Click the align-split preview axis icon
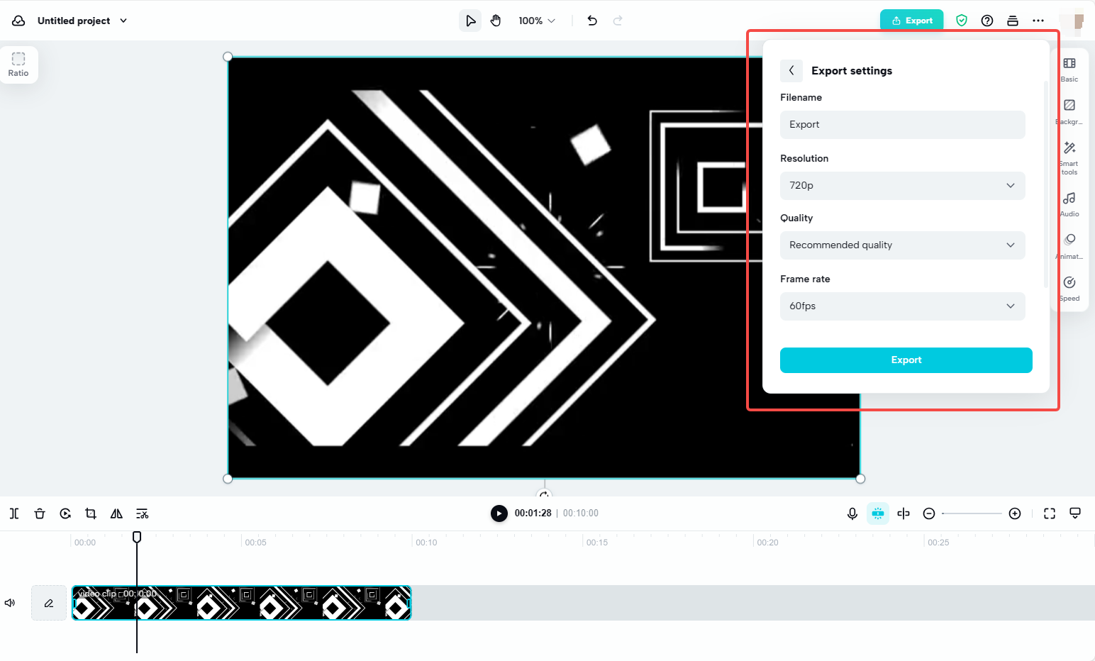This screenshot has width=1095, height=661. click(x=904, y=513)
